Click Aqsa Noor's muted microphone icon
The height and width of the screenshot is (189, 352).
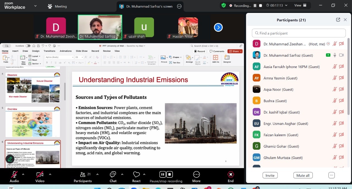tap(335, 89)
